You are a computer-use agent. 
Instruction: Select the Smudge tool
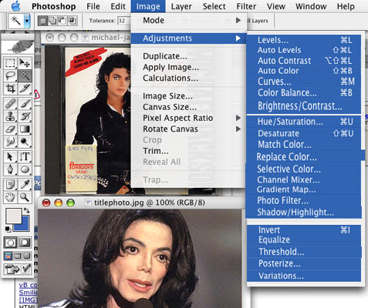[10, 142]
